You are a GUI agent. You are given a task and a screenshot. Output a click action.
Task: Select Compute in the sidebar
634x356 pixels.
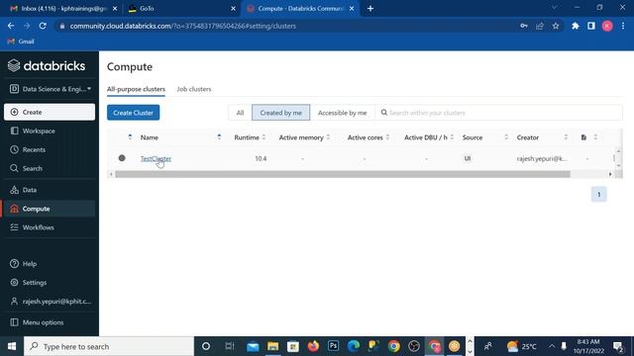50,209
